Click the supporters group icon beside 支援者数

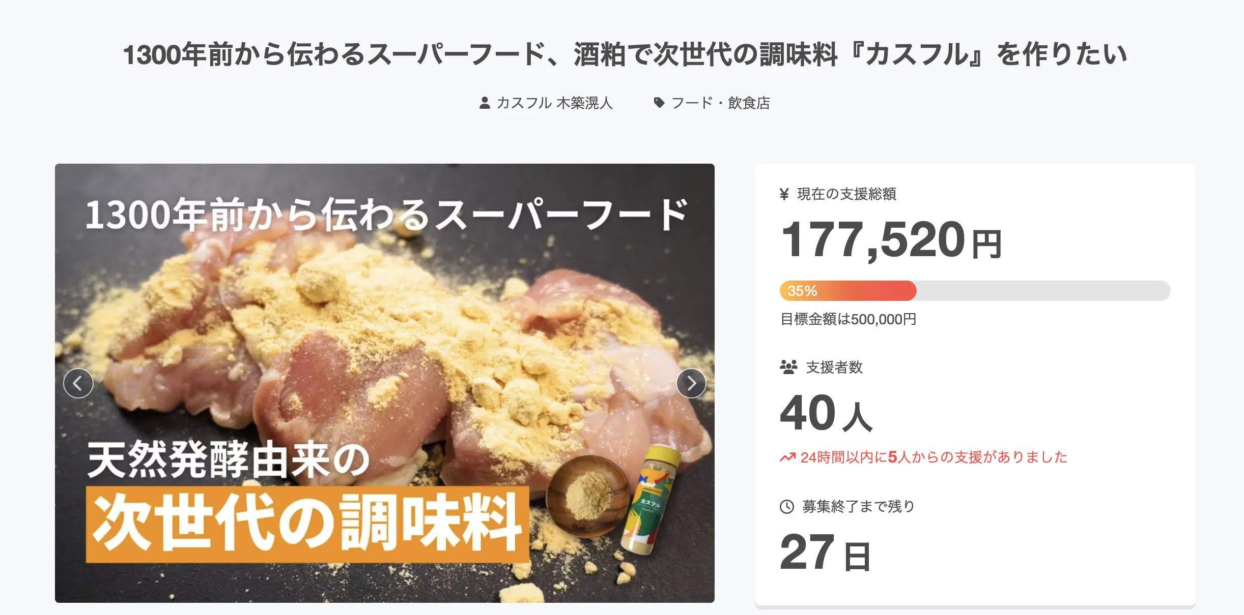(x=788, y=367)
